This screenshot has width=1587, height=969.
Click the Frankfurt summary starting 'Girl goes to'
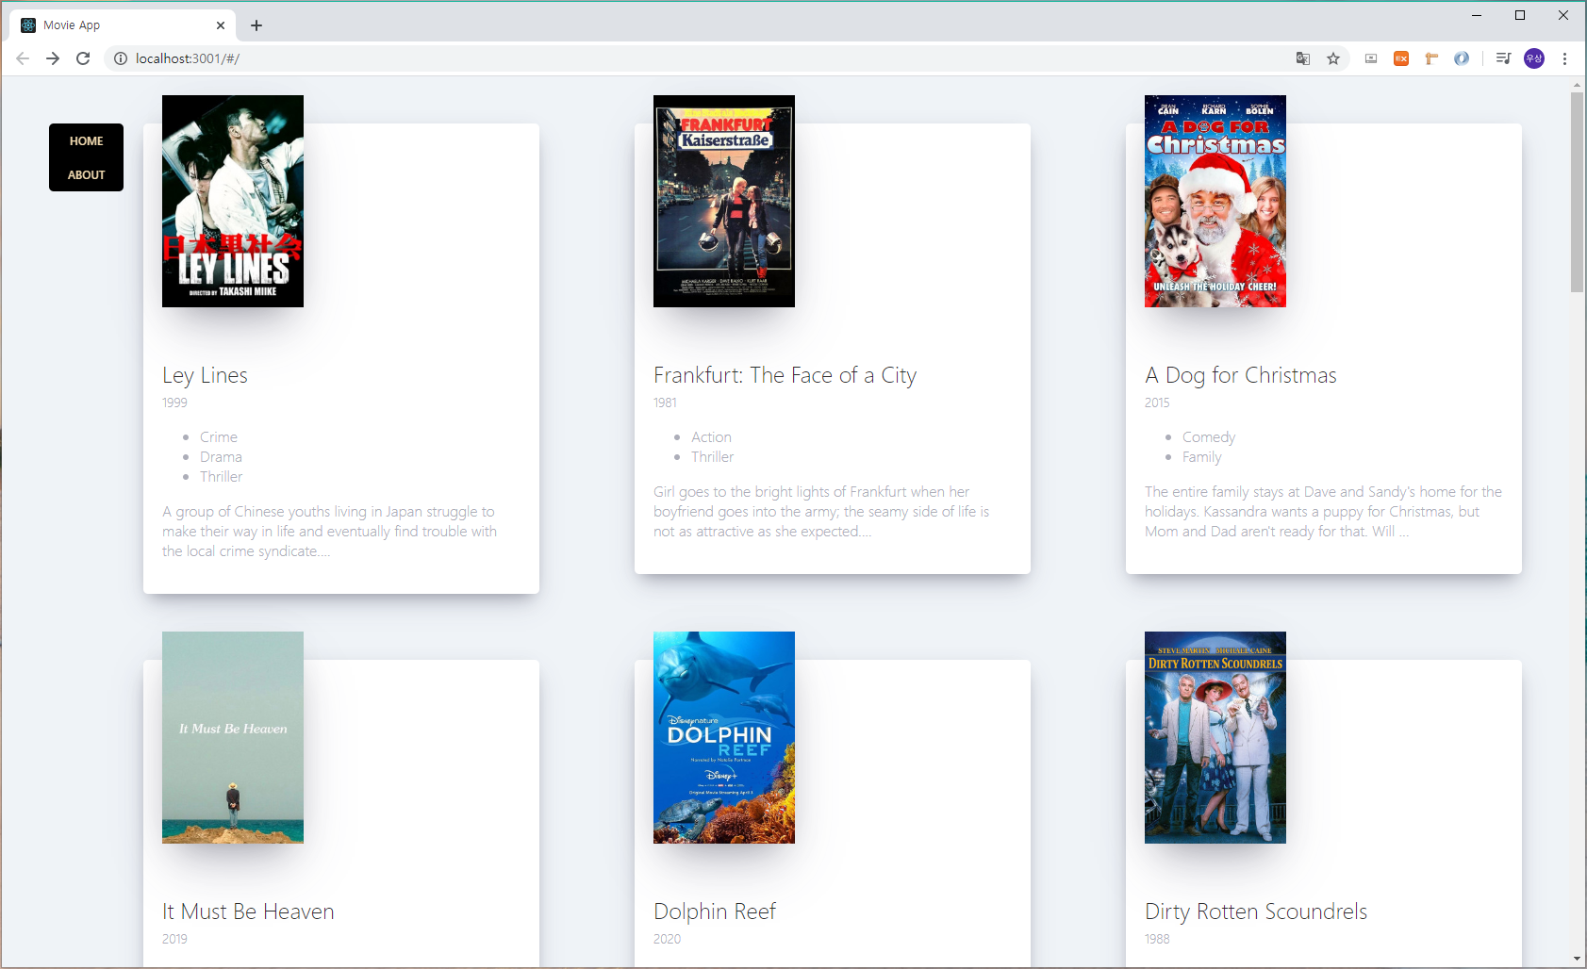[x=821, y=512]
